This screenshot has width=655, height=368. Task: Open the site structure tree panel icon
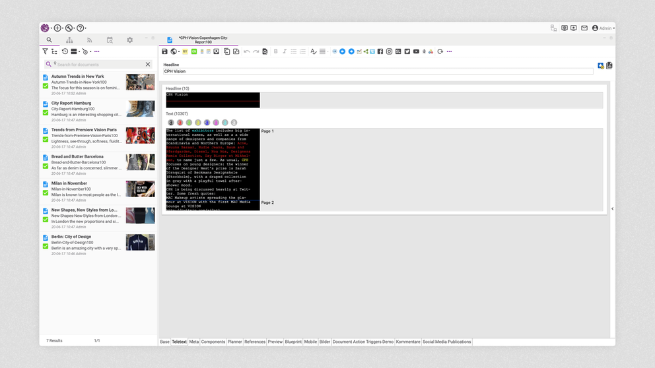[x=69, y=40]
